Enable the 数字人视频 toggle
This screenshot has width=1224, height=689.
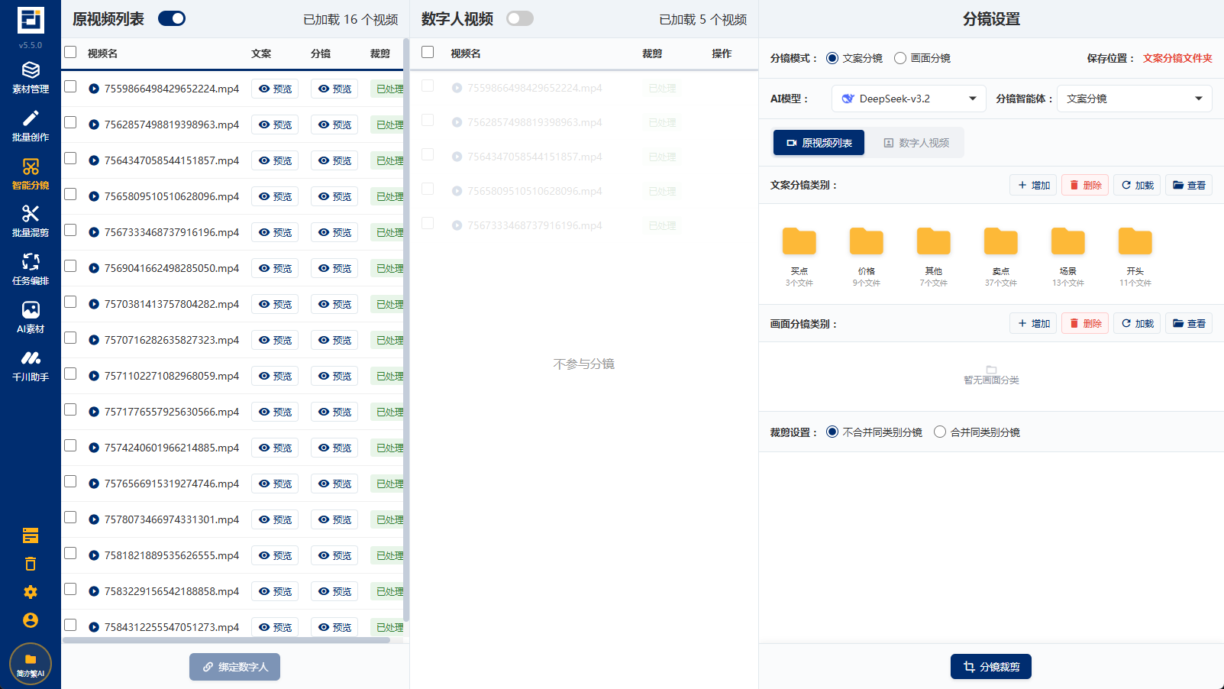pos(520,18)
